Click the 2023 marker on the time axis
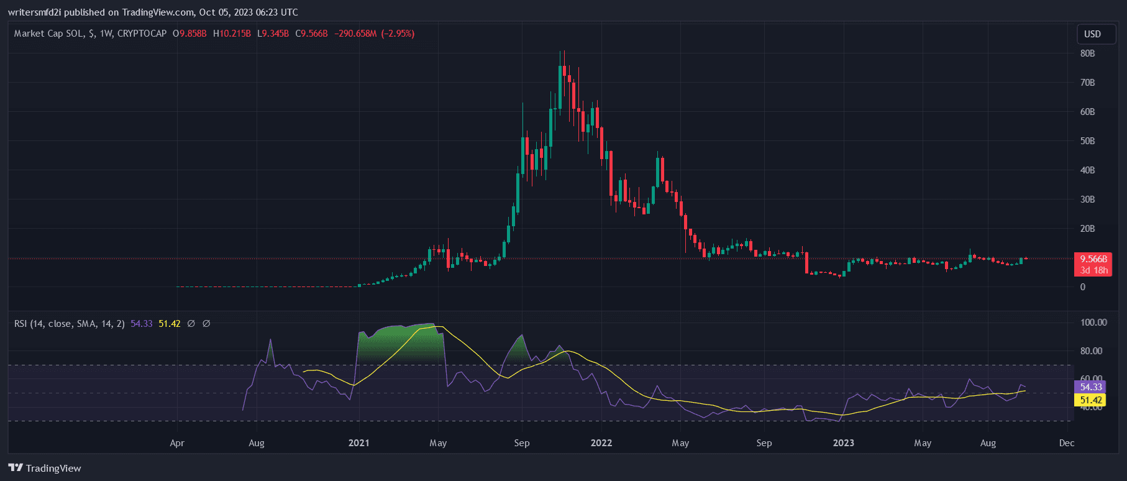This screenshot has height=481, width=1127. click(x=843, y=443)
